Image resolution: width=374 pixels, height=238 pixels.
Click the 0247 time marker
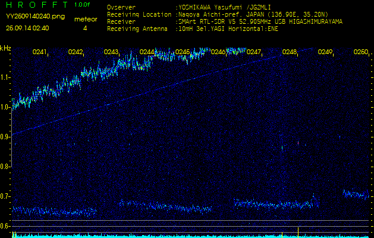254,52
